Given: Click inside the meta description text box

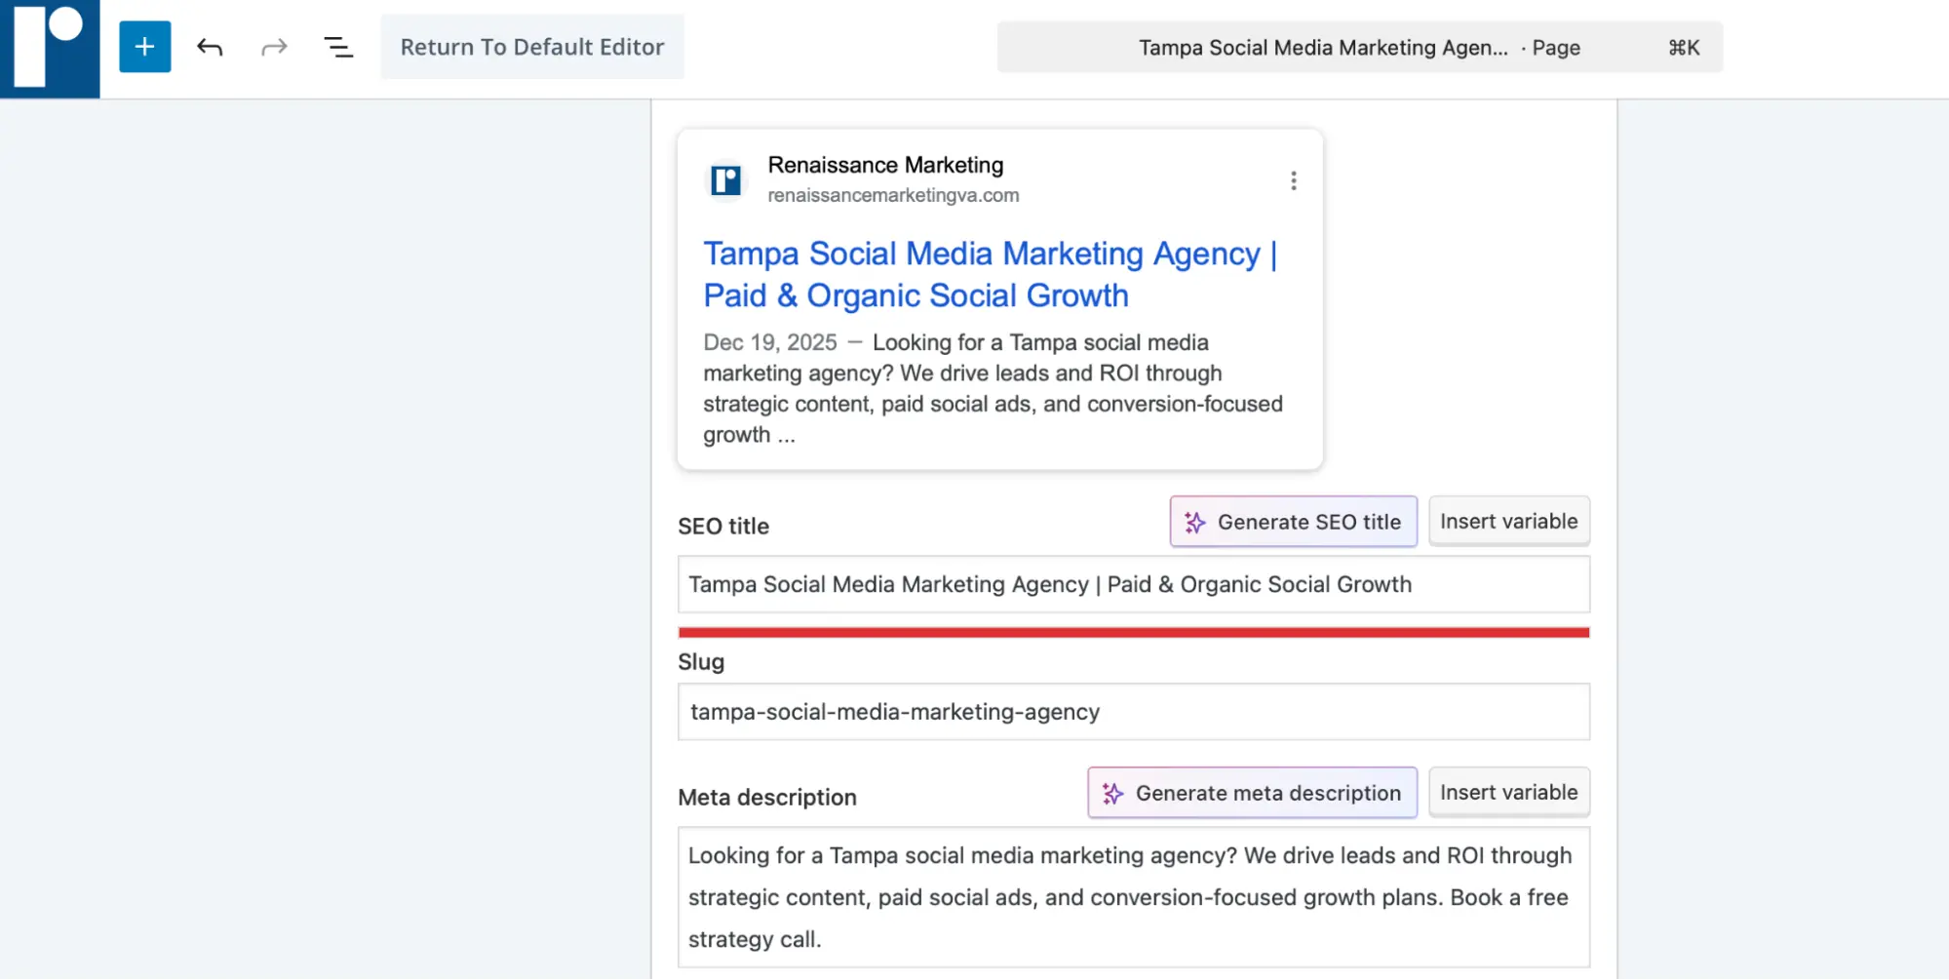Looking at the screenshot, I should point(1131,896).
